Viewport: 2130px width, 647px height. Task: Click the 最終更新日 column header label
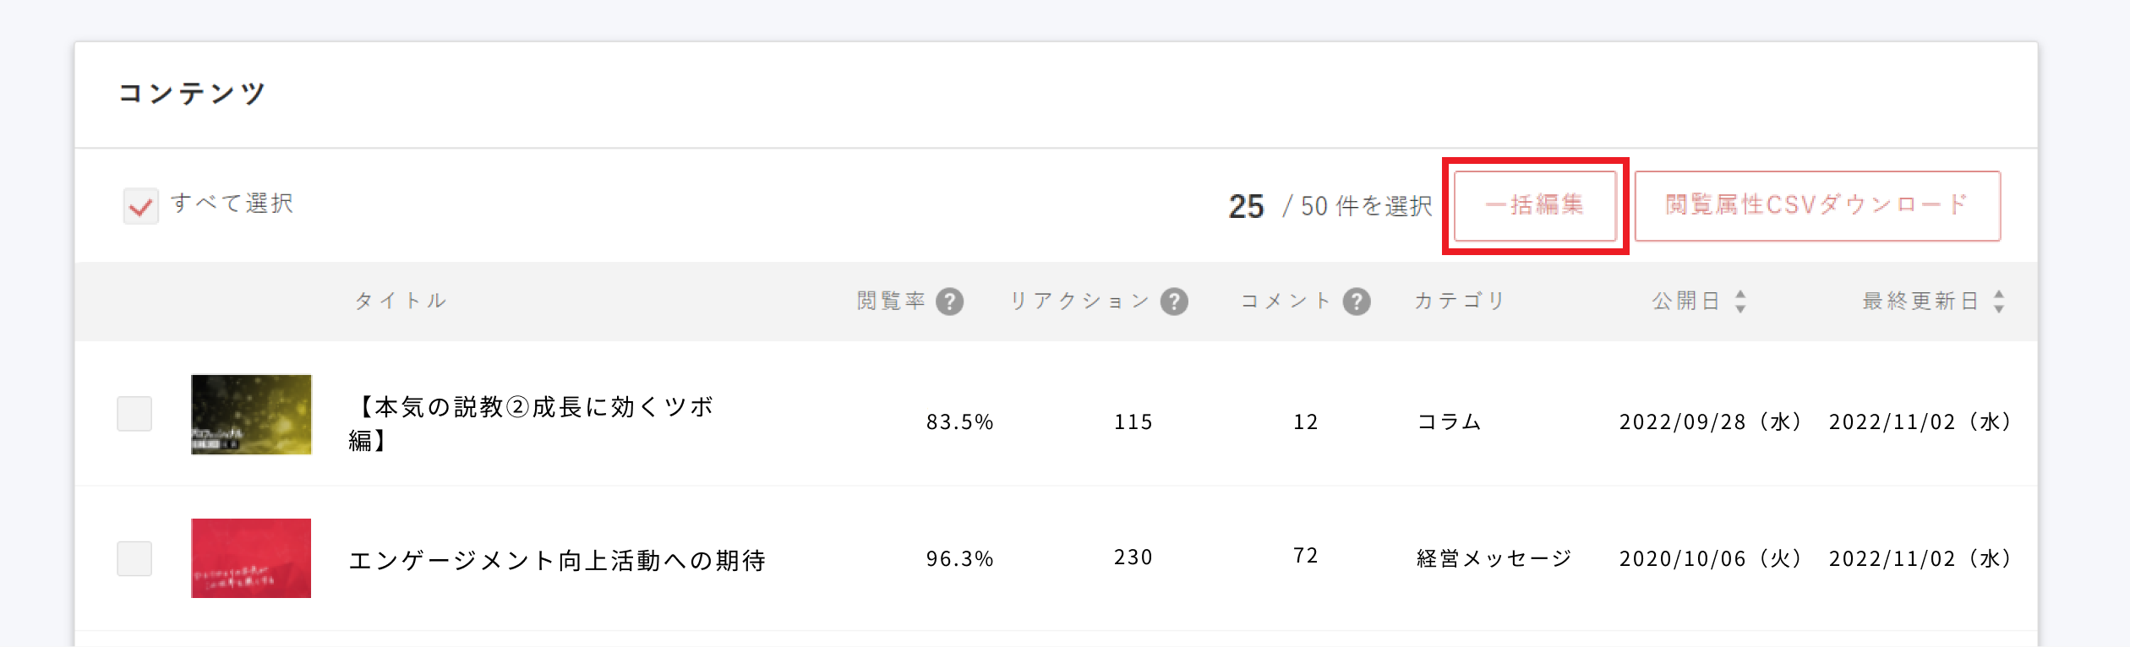1920,301
